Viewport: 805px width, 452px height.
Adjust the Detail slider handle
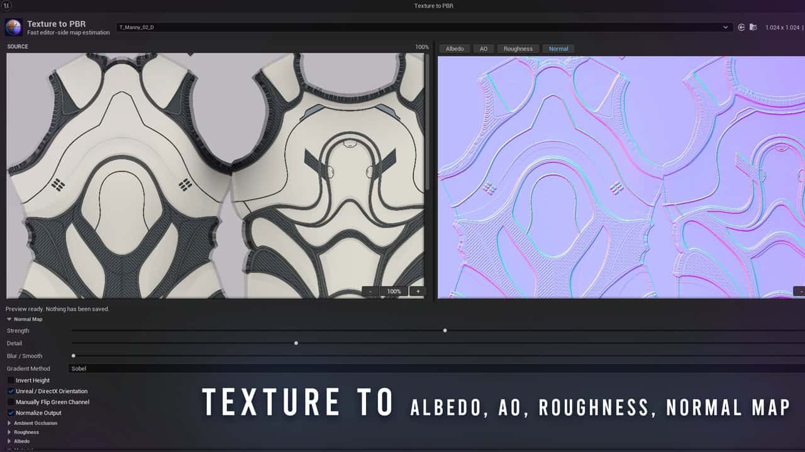[296, 343]
